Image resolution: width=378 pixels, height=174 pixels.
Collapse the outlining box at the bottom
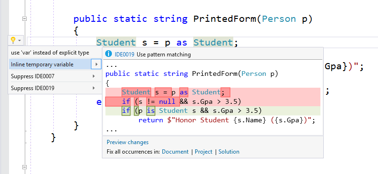point(24,167)
